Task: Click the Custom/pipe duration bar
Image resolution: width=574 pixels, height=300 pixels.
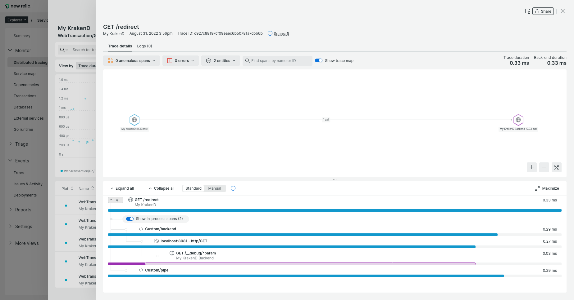Action: point(306,276)
